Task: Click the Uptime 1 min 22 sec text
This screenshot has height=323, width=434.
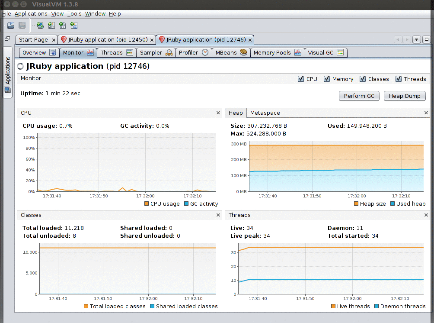Action: point(51,94)
